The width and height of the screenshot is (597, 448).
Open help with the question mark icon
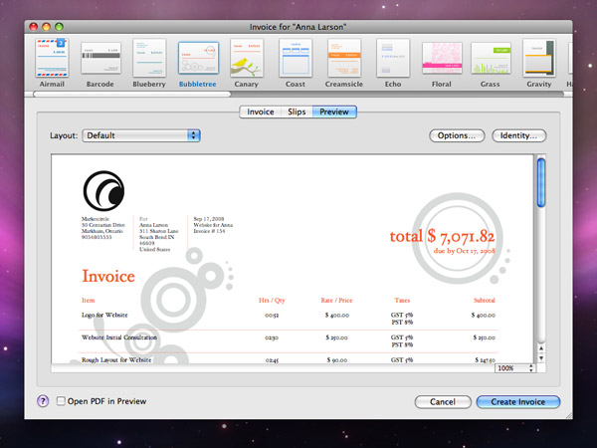coord(43,401)
